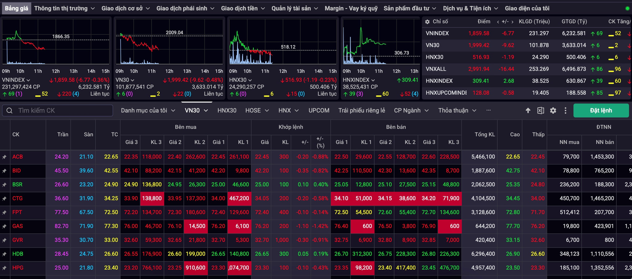Click the right arrow next to +/- header
The height and width of the screenshot is (279, 632).
(512, 22)
